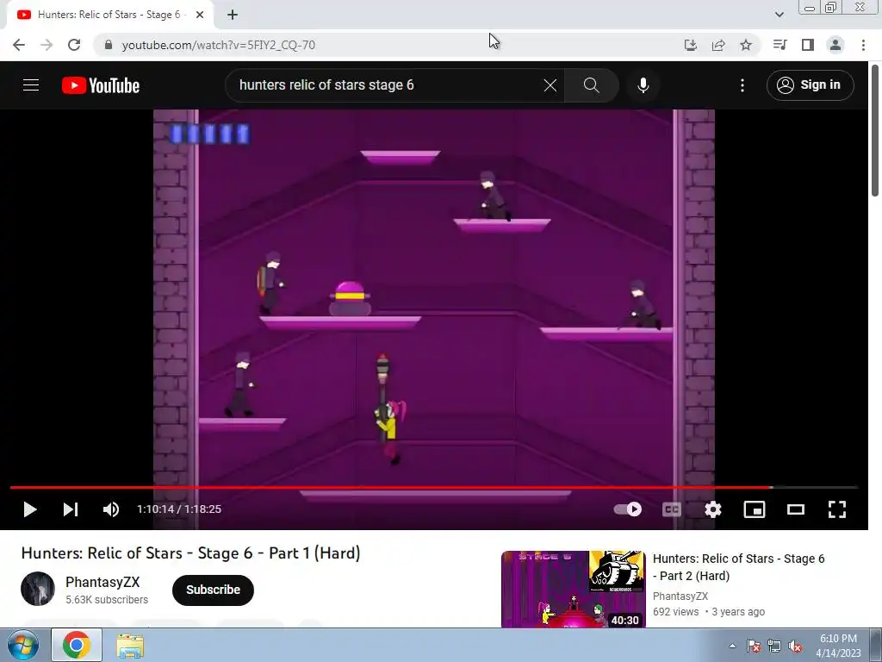Toggle the autoplay switch
Image resolution: width=882 pixels, height=662 pixels.
tap(628, 509)
